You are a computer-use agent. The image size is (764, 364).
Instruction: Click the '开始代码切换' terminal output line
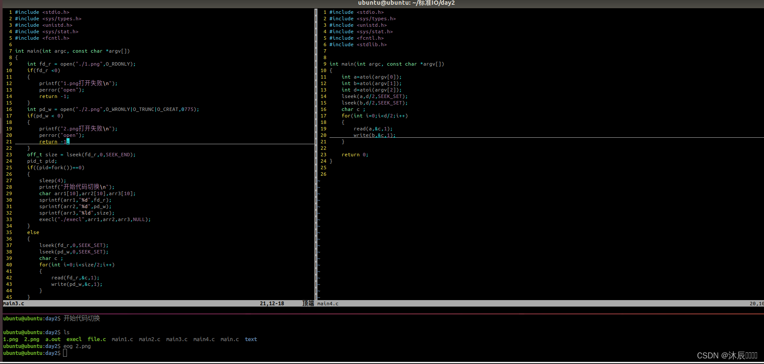[x=82, y=318]
